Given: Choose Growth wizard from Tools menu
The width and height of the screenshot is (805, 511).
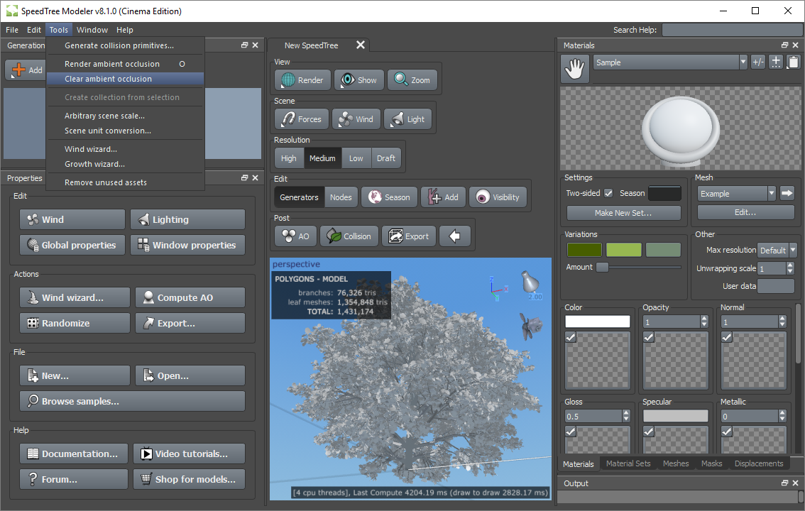Looking at the screenshot, I should [125, 164].
